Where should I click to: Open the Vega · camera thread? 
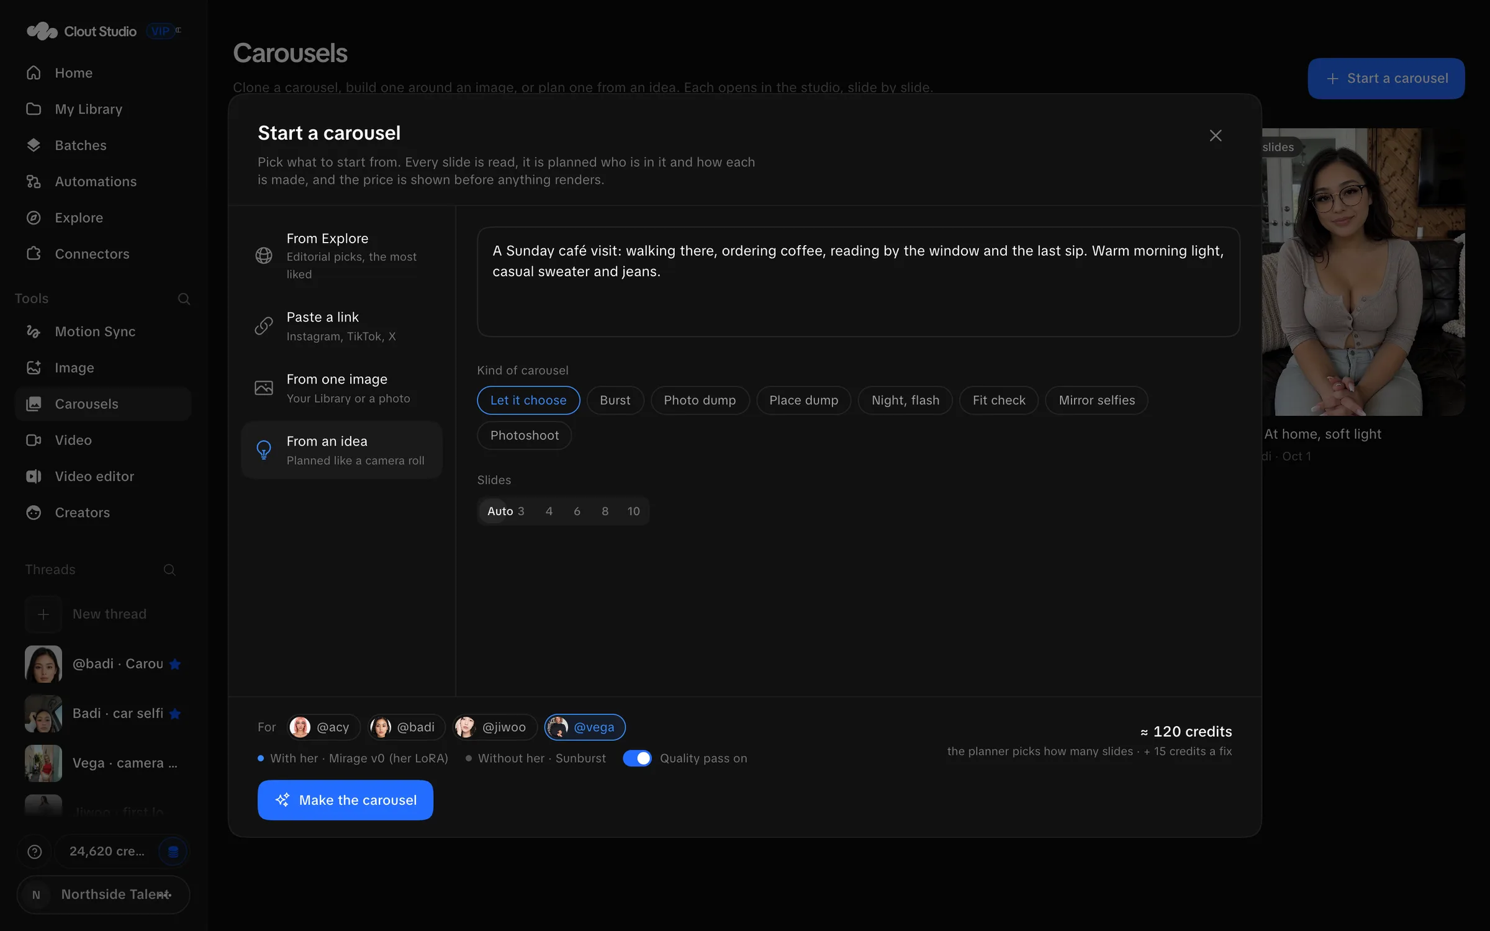[102, 763]
